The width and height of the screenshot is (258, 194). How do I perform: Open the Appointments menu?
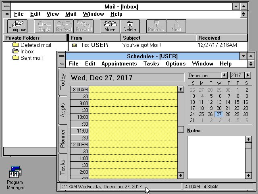119,64
